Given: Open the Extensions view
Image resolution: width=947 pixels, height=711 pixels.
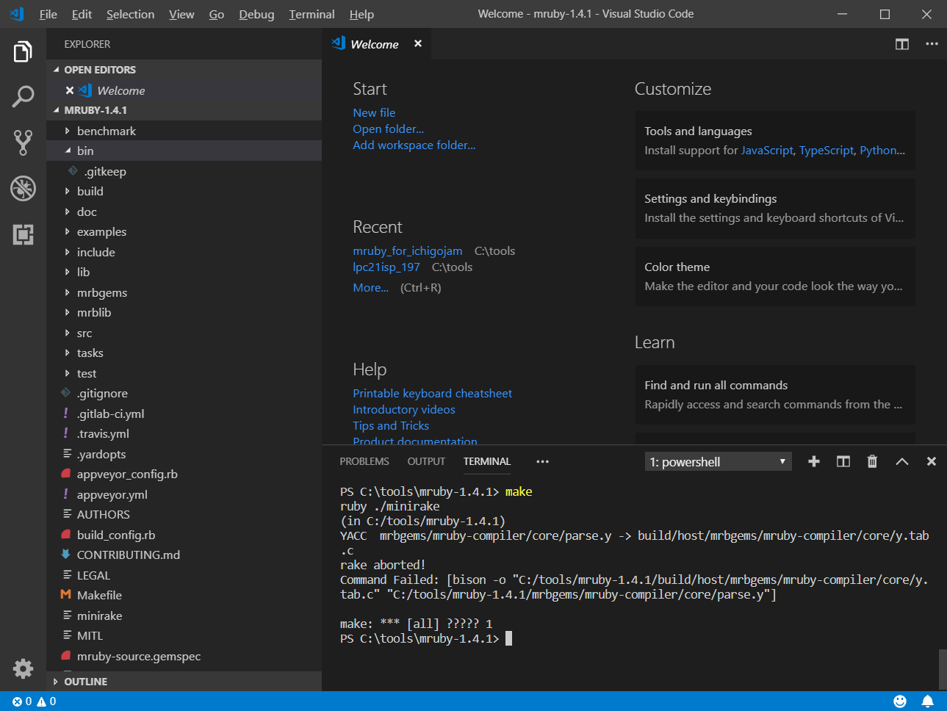Looking at the screenshot, I should click(23, 234).
